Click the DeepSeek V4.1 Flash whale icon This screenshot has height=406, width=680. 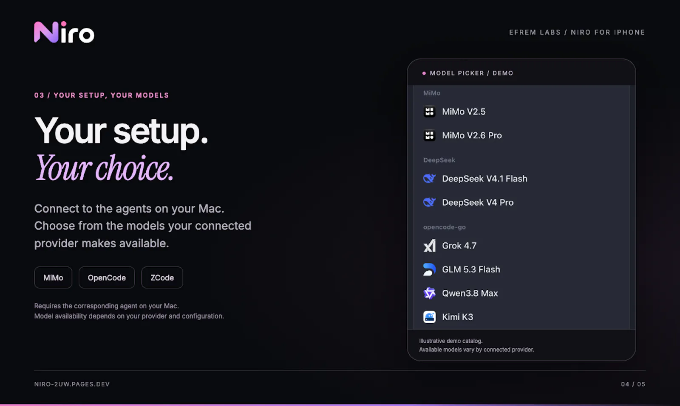(x=430, y=179)
